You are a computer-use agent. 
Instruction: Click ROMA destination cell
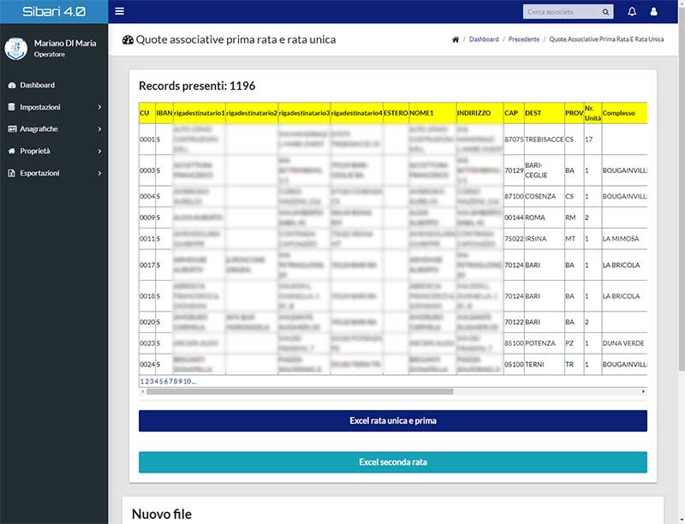click(545, 217)
